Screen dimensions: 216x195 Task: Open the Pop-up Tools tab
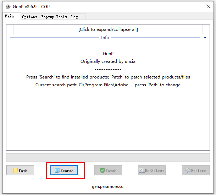[54, 17]
